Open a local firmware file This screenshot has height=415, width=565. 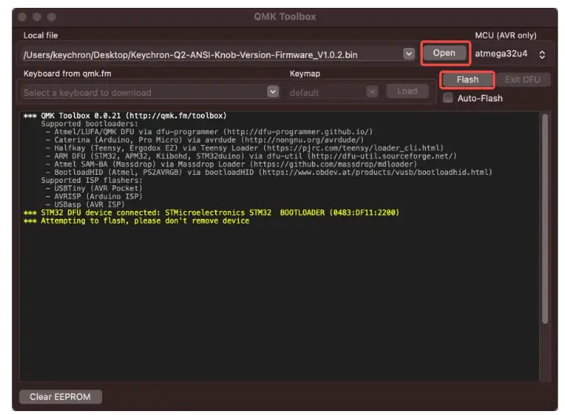[445, 53]
